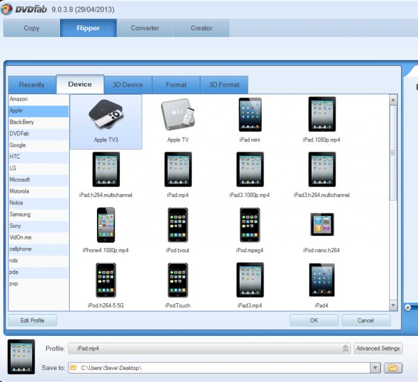Open the browse folder icon button
Viewport: 418px width, 382px height.
393,368
